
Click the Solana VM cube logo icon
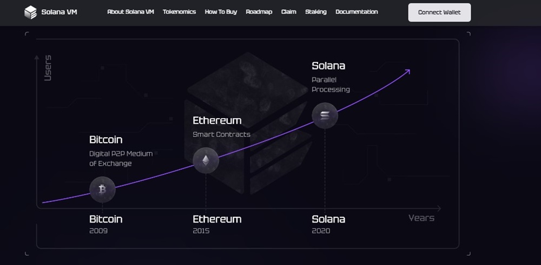click(x=31, y=12)
